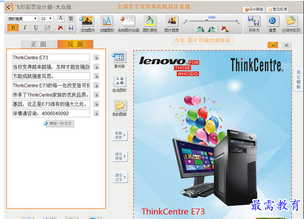Click 增加一行文字 add text line button
Screen dimensions: 304x219
tap(59, 123)
